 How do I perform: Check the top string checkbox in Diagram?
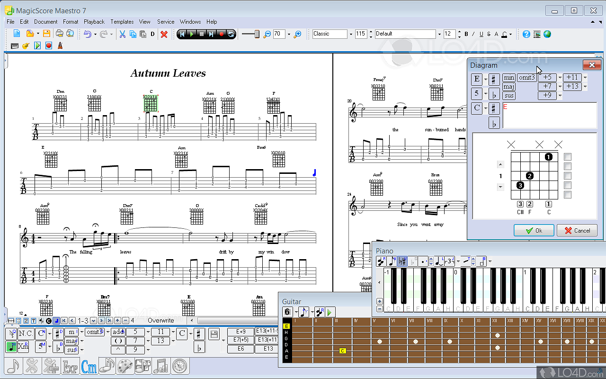click(x=568, y=157)
